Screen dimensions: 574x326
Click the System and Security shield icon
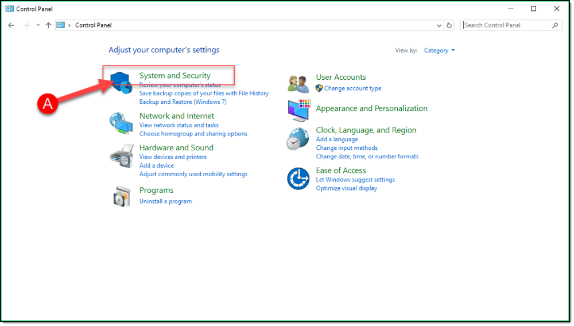click(121, 83)
